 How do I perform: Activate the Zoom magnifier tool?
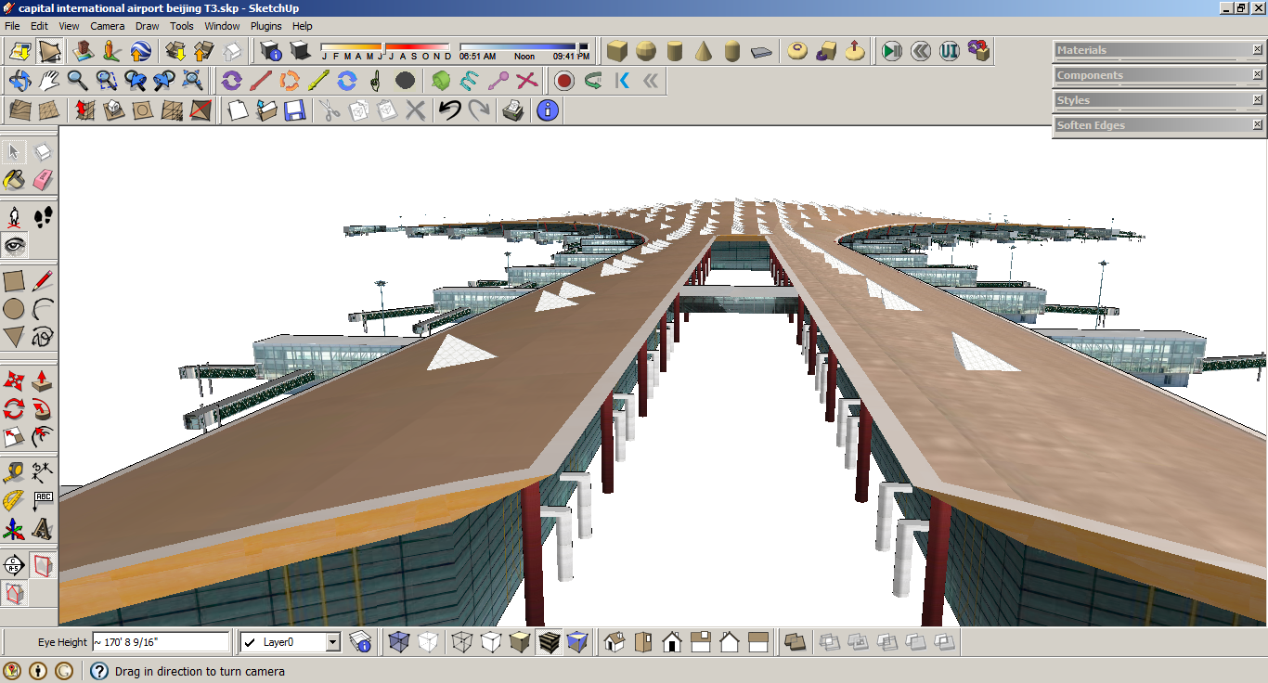tap(77, 81)
